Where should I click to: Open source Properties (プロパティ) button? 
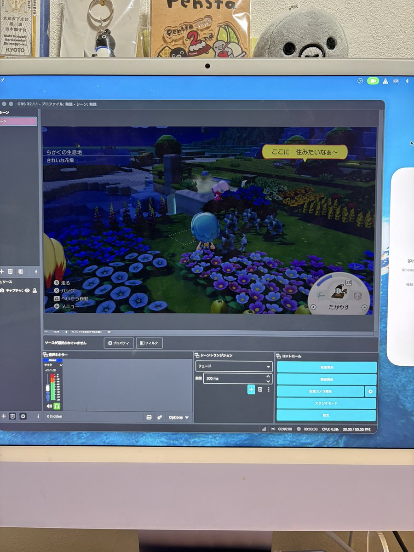tap(119, 343)
